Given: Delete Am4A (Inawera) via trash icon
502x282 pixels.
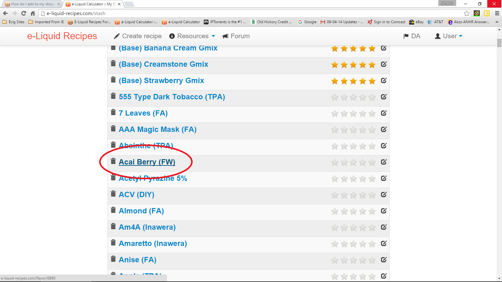Looking at the screenshot, I should point(113,226).
